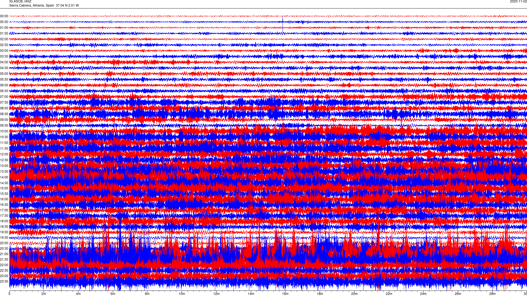Select the 17:30 trace label
The width and height of the screenshot is (527, 296).
tap(4, 216)
